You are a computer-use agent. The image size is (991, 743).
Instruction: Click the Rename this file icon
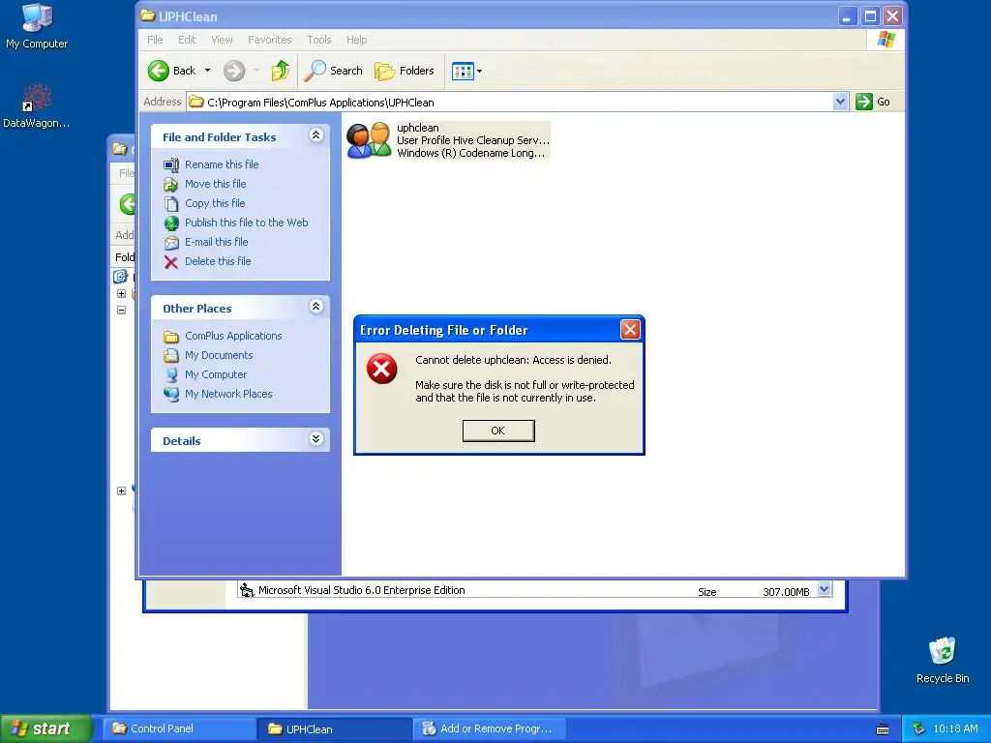(171, 164)
